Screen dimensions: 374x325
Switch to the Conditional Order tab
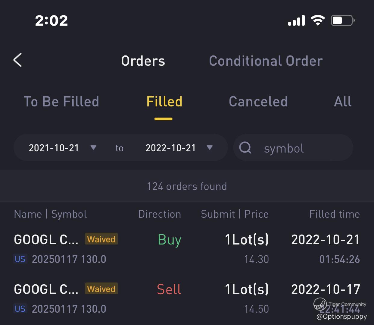click(x=266, y=61)
